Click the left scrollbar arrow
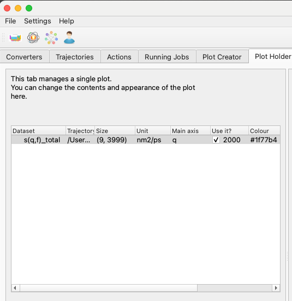The width and height of the screenshot is (292, 301). tap(15, 288)
